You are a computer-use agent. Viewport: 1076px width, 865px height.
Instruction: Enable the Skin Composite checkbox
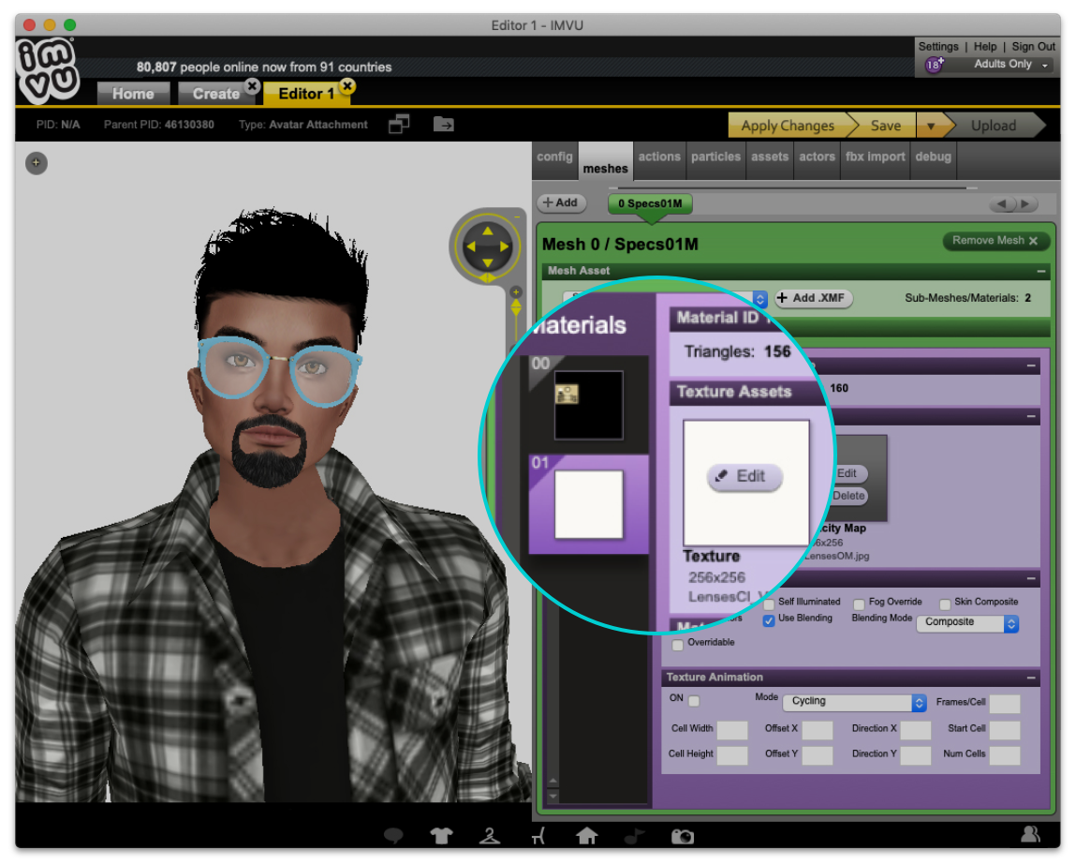945,604
